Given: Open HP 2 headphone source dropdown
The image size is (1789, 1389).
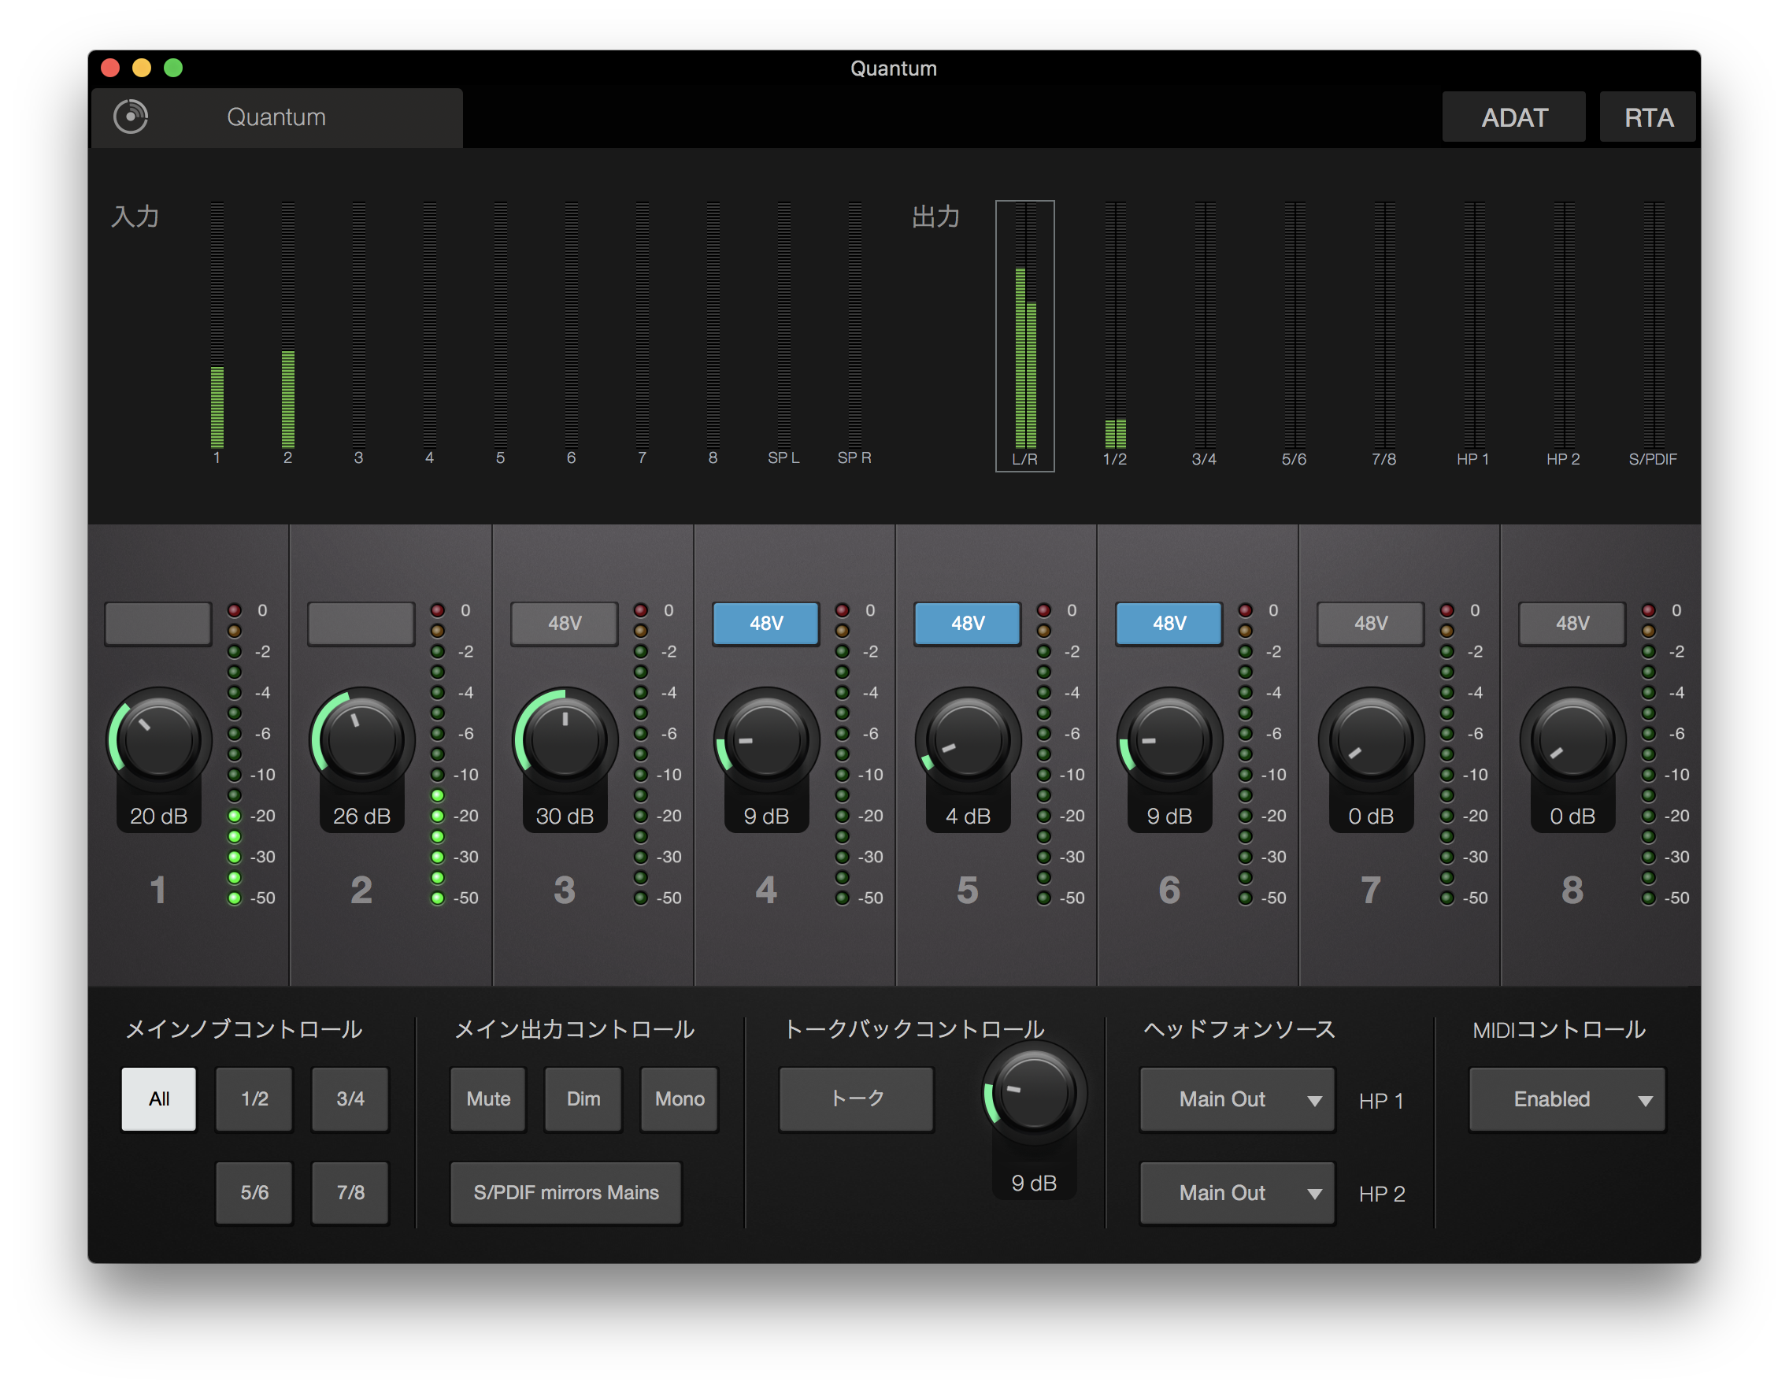Looking at the screenshot, I should click(x=1237, y=1193).
